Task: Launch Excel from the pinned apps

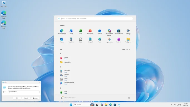Action: coord(81,32)
